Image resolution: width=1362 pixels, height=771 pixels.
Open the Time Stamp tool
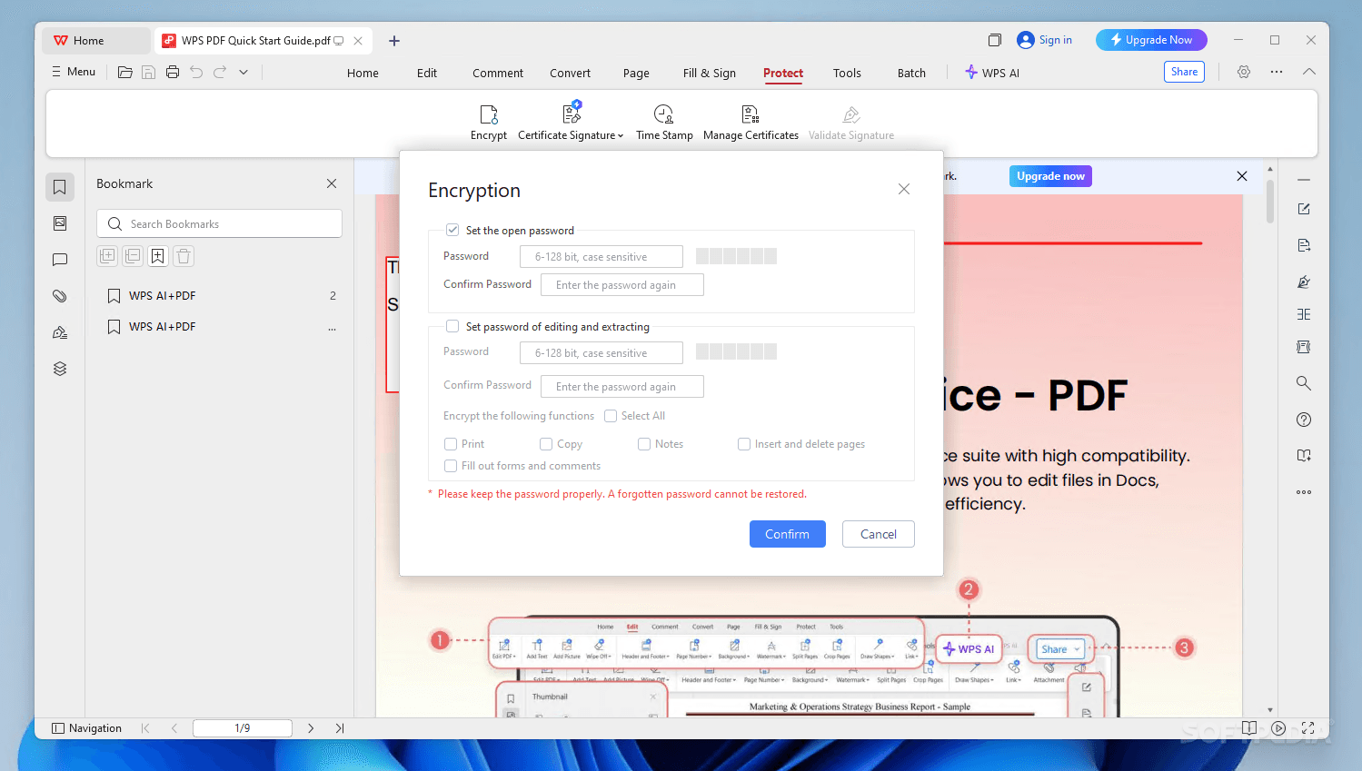pyautogui.click(x=663, y=114)
